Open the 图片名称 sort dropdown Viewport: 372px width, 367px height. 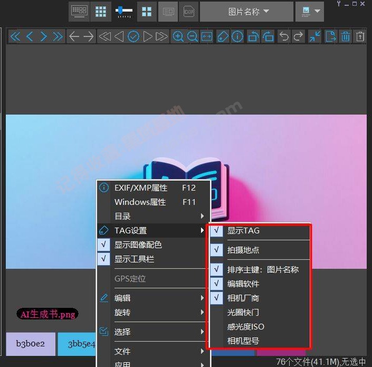click(247, 12)
